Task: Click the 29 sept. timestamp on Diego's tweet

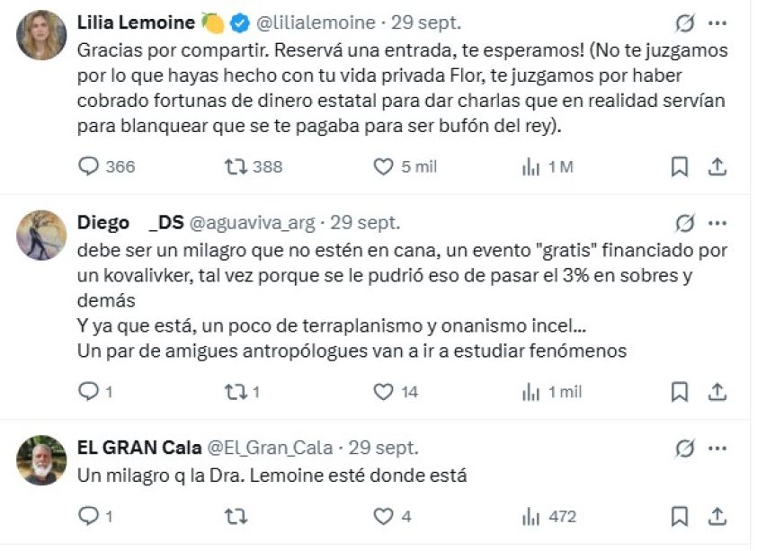Action: pyautogui.click(x=365, y=222)
